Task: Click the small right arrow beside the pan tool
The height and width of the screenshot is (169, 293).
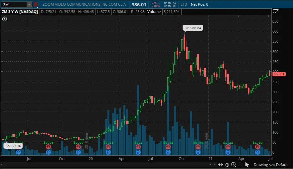Action: point(215,165)
